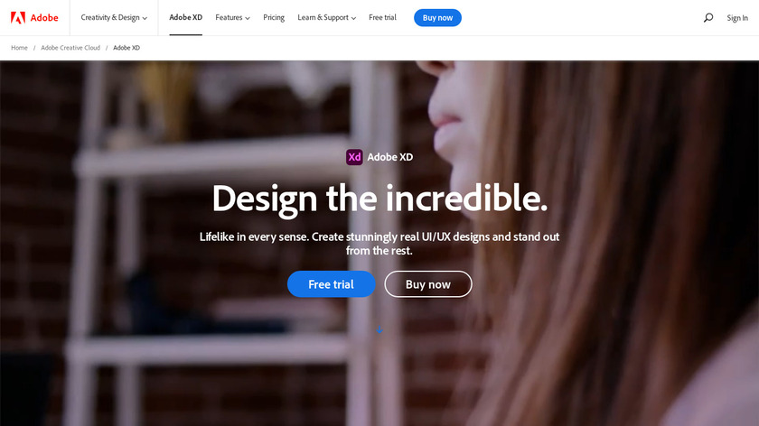Image resolution: width=759 pixels, height=426 pixels.
Task: Go to Home breadcrumb link
Action: [x=19, y=48]
